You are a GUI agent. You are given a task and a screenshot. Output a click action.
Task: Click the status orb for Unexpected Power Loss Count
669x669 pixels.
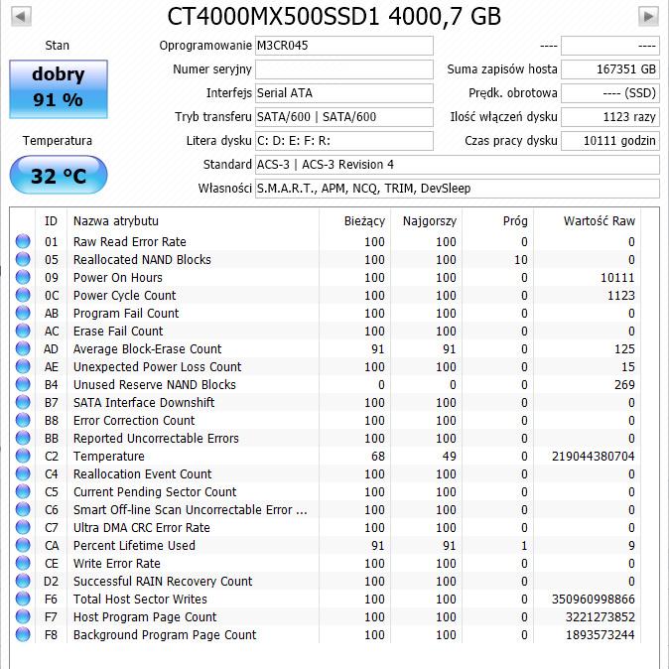tap(23, 367)
